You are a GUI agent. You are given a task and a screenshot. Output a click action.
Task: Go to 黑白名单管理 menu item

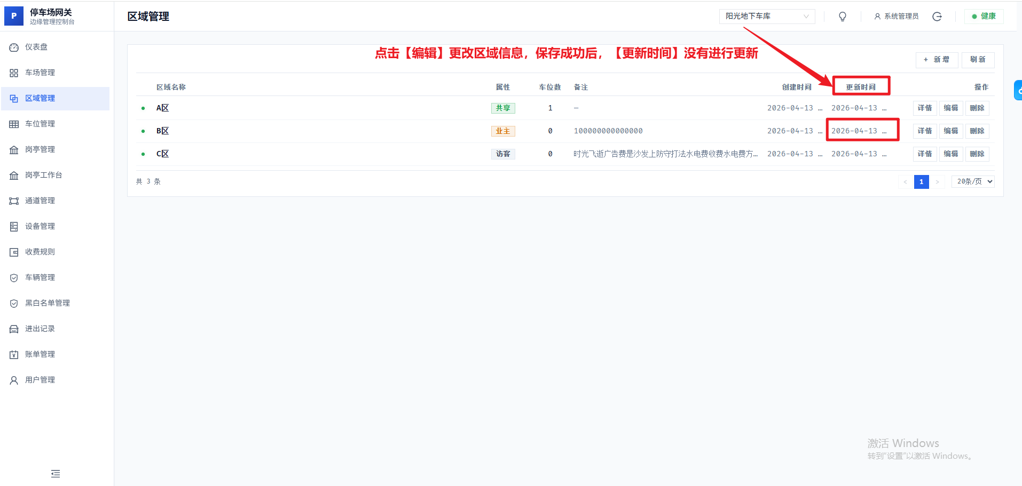tap(48, 303)
